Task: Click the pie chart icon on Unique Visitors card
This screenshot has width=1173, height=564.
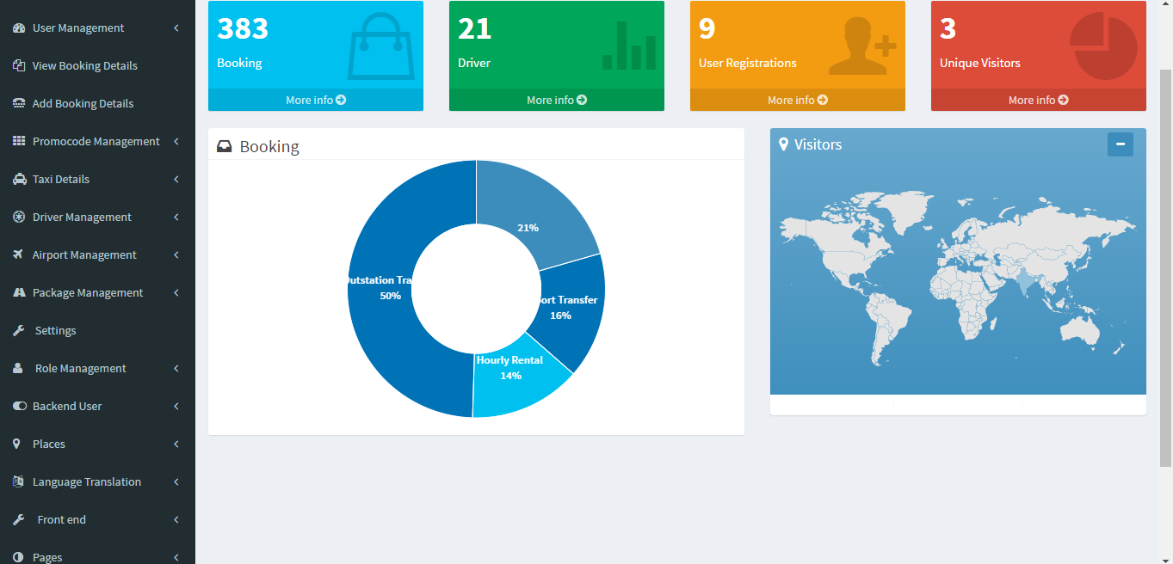Action: click(1102, 46)
